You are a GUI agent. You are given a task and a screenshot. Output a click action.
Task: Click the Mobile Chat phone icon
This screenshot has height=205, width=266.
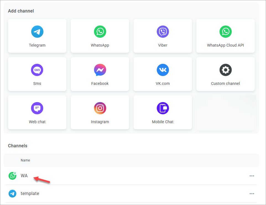(163, 108)
